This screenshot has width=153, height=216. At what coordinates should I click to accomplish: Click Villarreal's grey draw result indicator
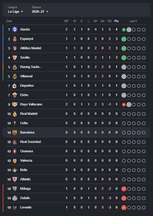(x=124, y=76)
